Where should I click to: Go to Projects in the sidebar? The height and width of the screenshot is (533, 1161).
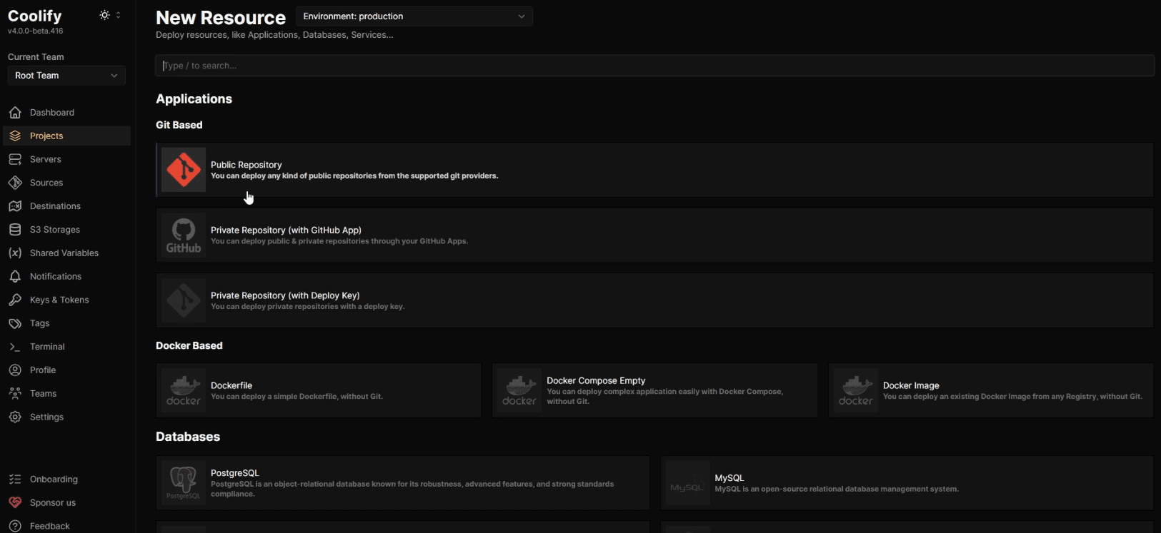pos(66,136)
